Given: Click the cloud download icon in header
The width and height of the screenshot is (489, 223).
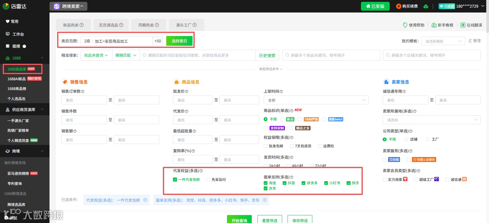Looking at the screenshot, I should coord(426,6).
